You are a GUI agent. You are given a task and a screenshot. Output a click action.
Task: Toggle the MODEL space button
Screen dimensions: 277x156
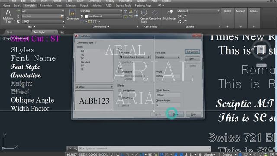coord(103,154)
